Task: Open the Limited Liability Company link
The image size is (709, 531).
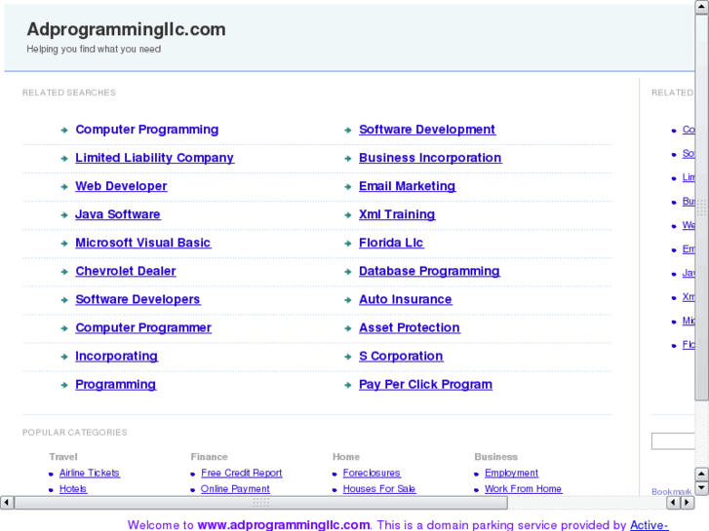Action: [x=154, y=158]
